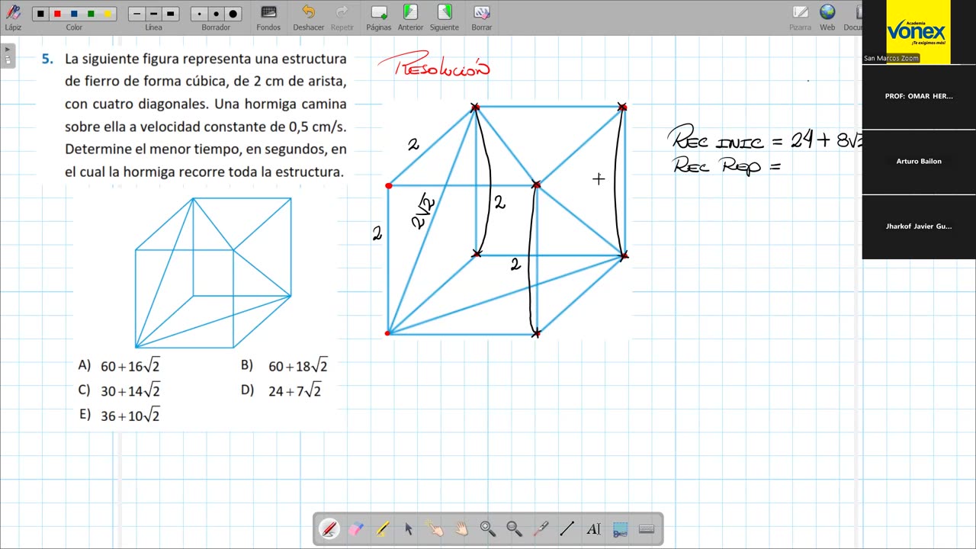Click the zoom out magnifier
Image resolution: width=976 pixels, height=549 pixels.
(x=514, y=528)
